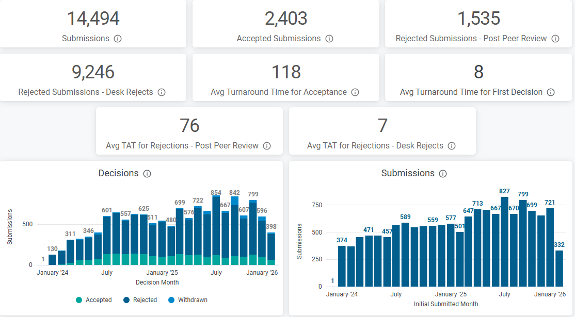Viewport: 575px width, 317px height.
Task: Click info icon for Avg Turnaround Time for Acceptance
Action: pos(355,92)
